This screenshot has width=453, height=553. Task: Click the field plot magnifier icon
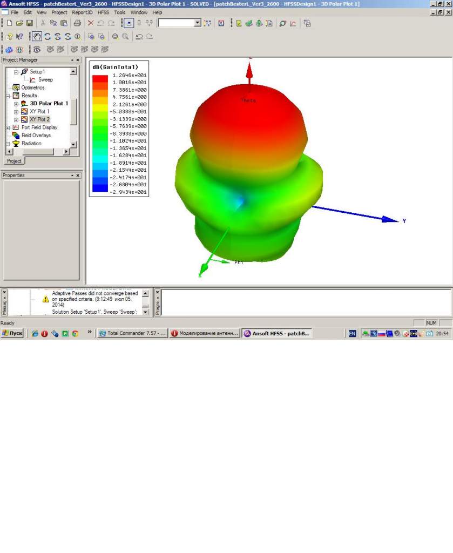pyautogui.click(x=282, y=23)
